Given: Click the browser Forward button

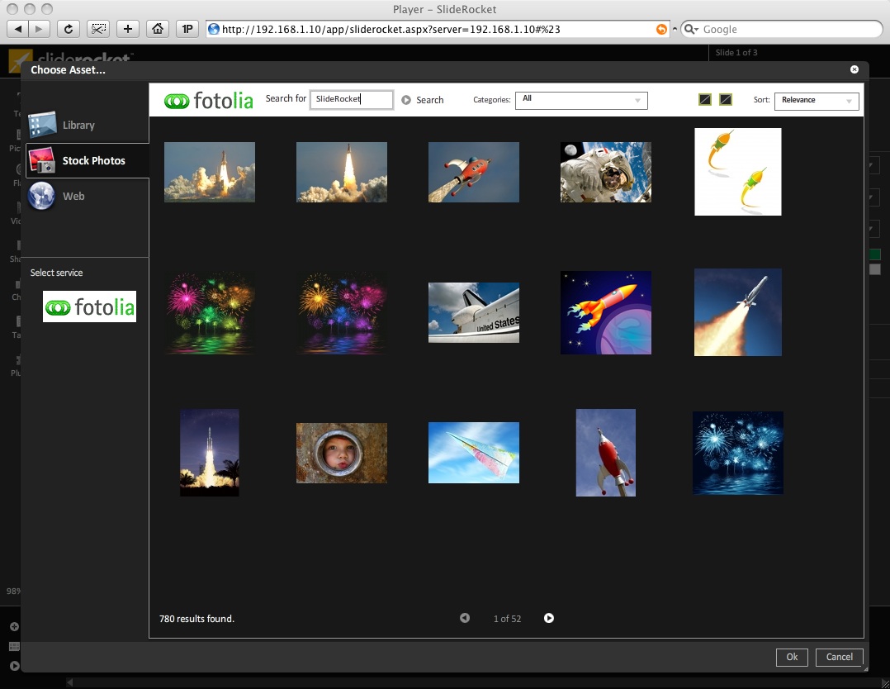Looking at the screenshot, I should point(39,29).
